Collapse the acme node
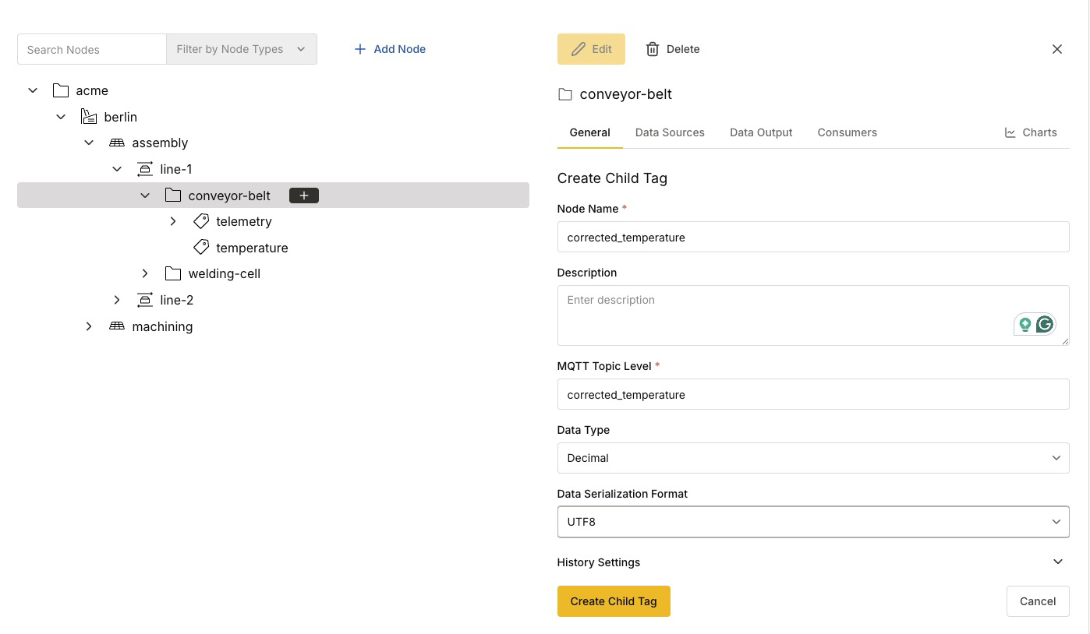 click(33, 90)
